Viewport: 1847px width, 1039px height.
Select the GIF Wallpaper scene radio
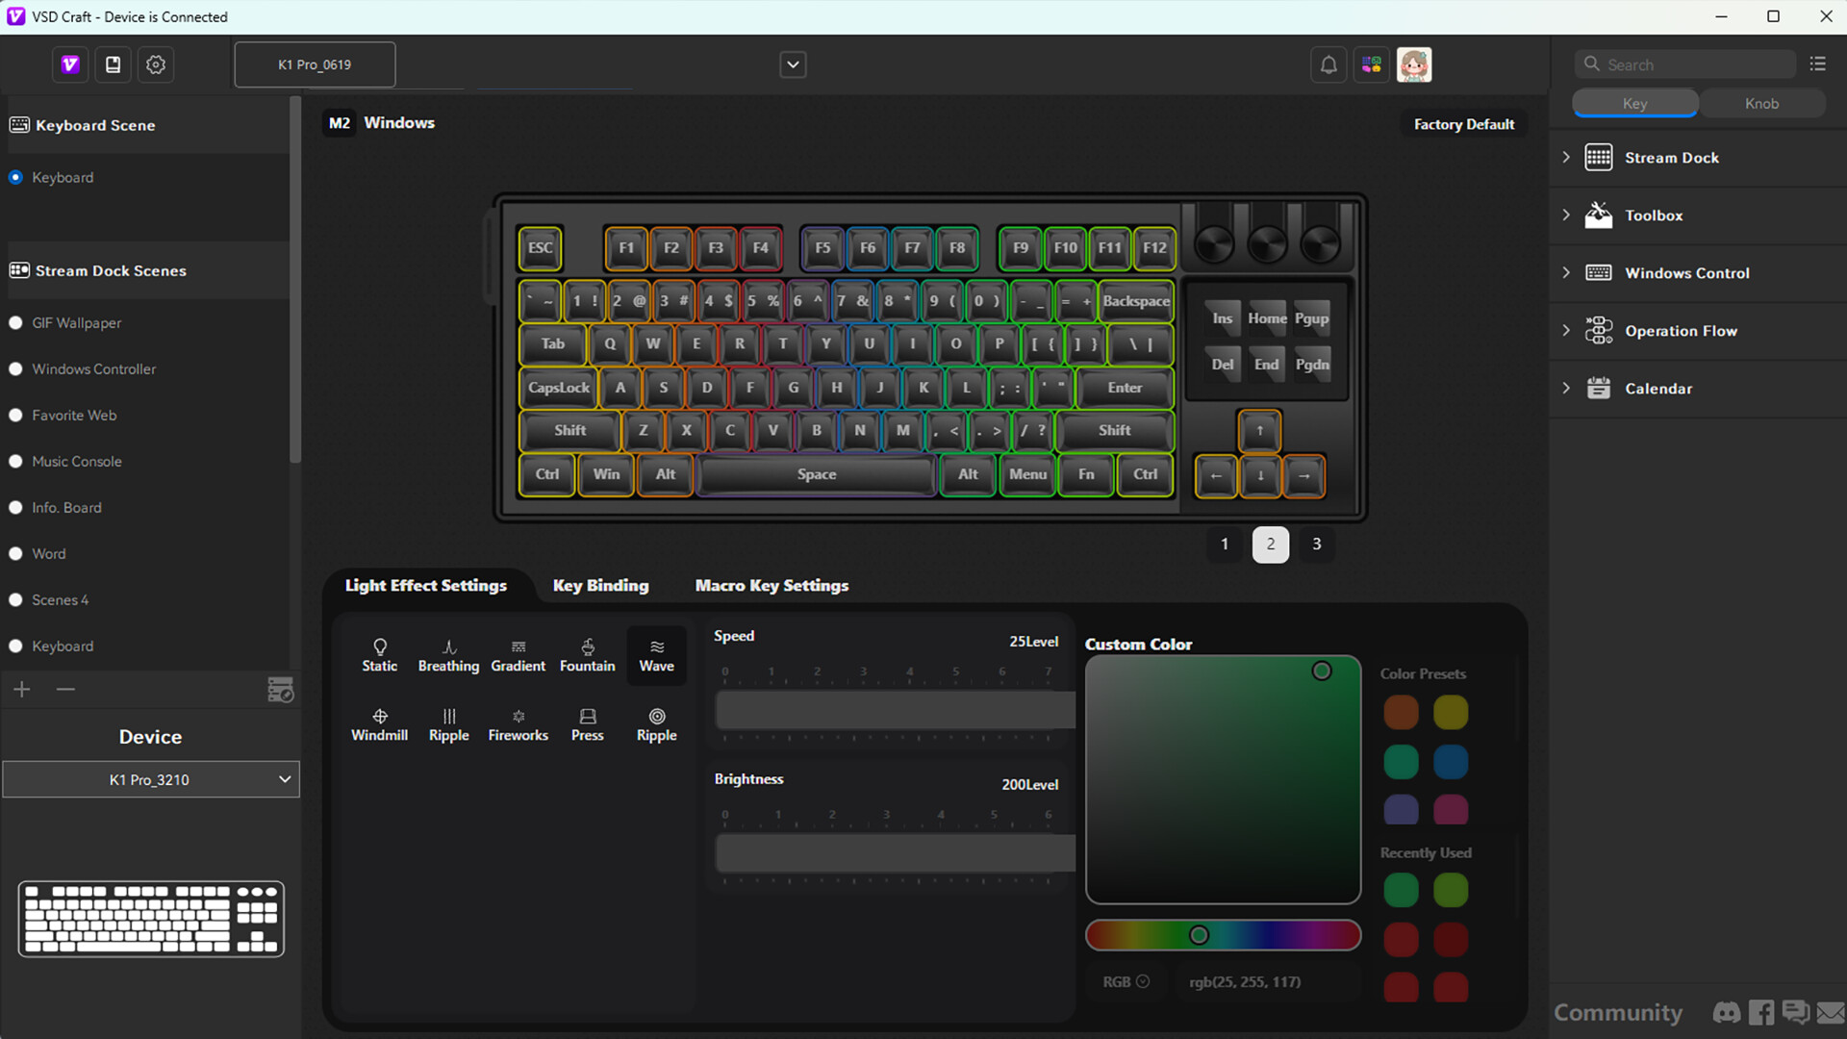[15, 323]
